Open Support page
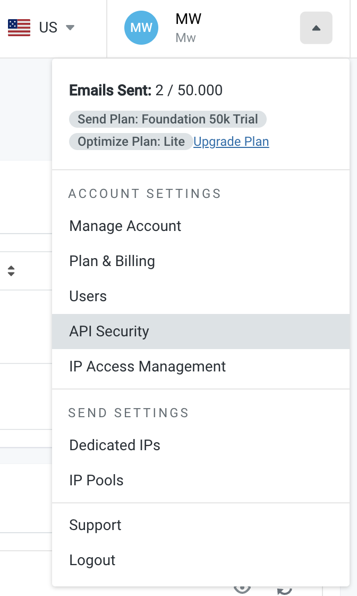357x596 pixels. pyautogui.click(x=201, y=525)
